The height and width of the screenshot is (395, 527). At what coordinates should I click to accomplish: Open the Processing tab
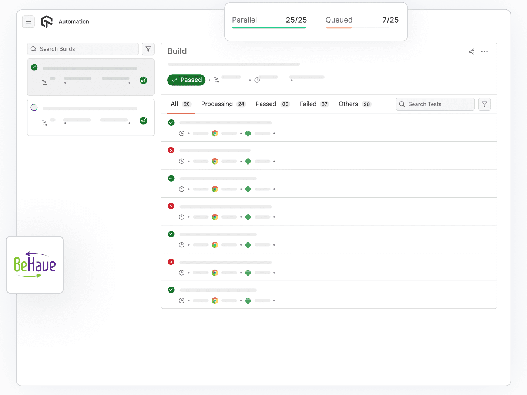pyautogui.click(x=217, y=104)
